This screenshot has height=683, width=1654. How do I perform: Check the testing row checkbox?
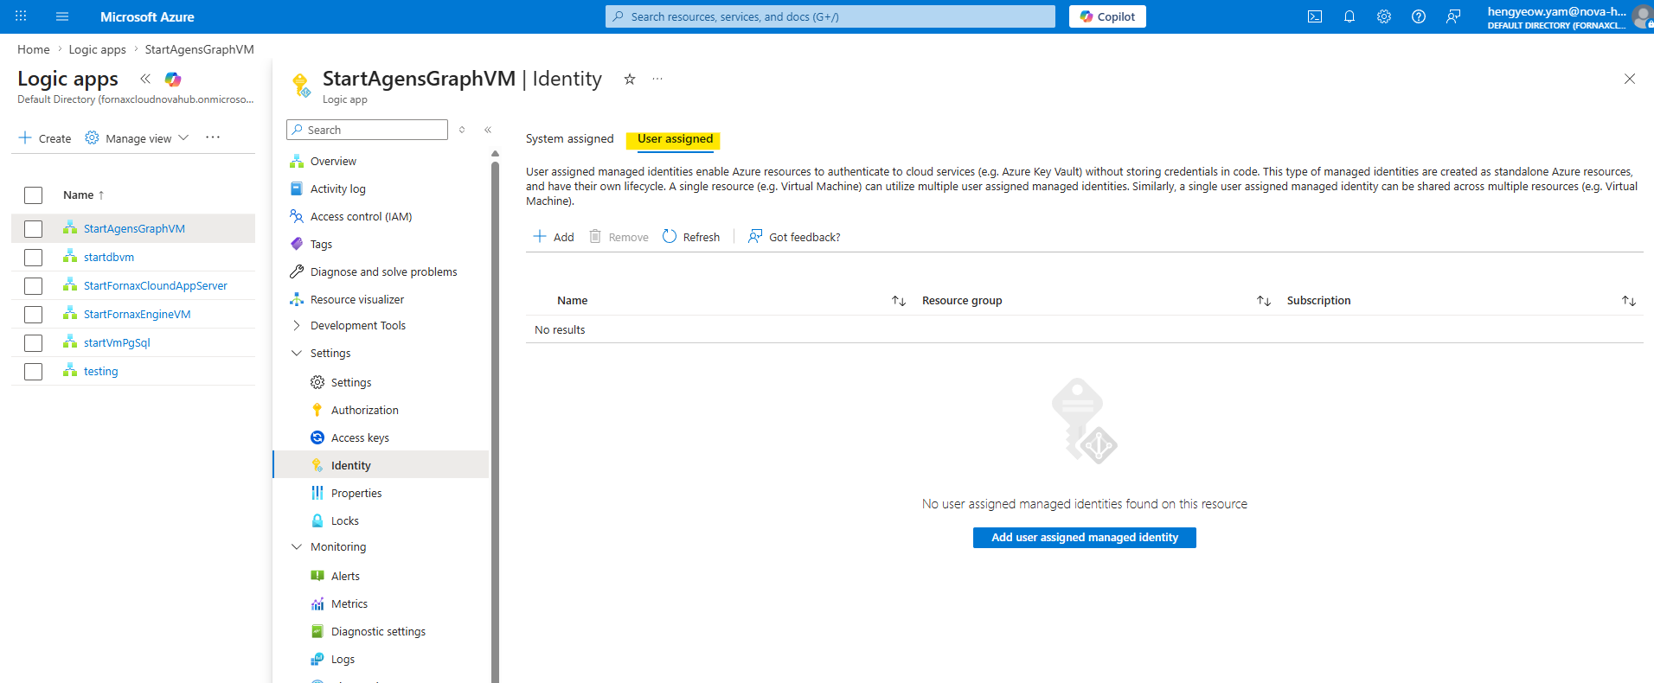(33, 372)
